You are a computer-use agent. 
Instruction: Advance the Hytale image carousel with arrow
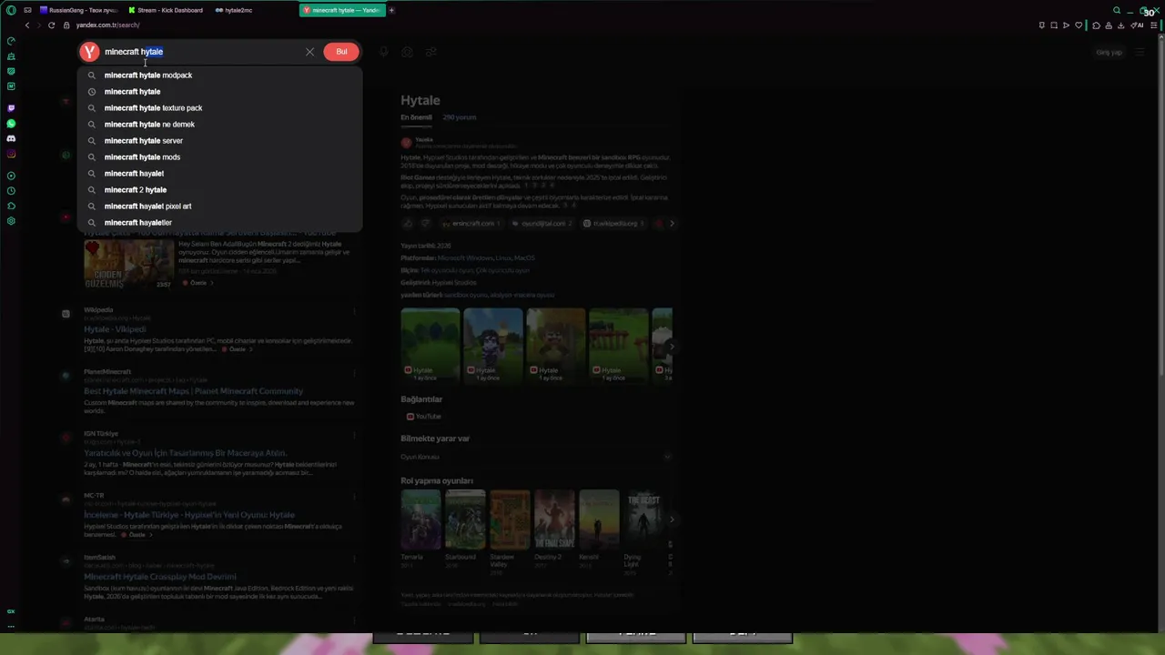[672, 347]
